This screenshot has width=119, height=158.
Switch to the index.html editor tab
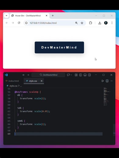(x=12, y=81)
